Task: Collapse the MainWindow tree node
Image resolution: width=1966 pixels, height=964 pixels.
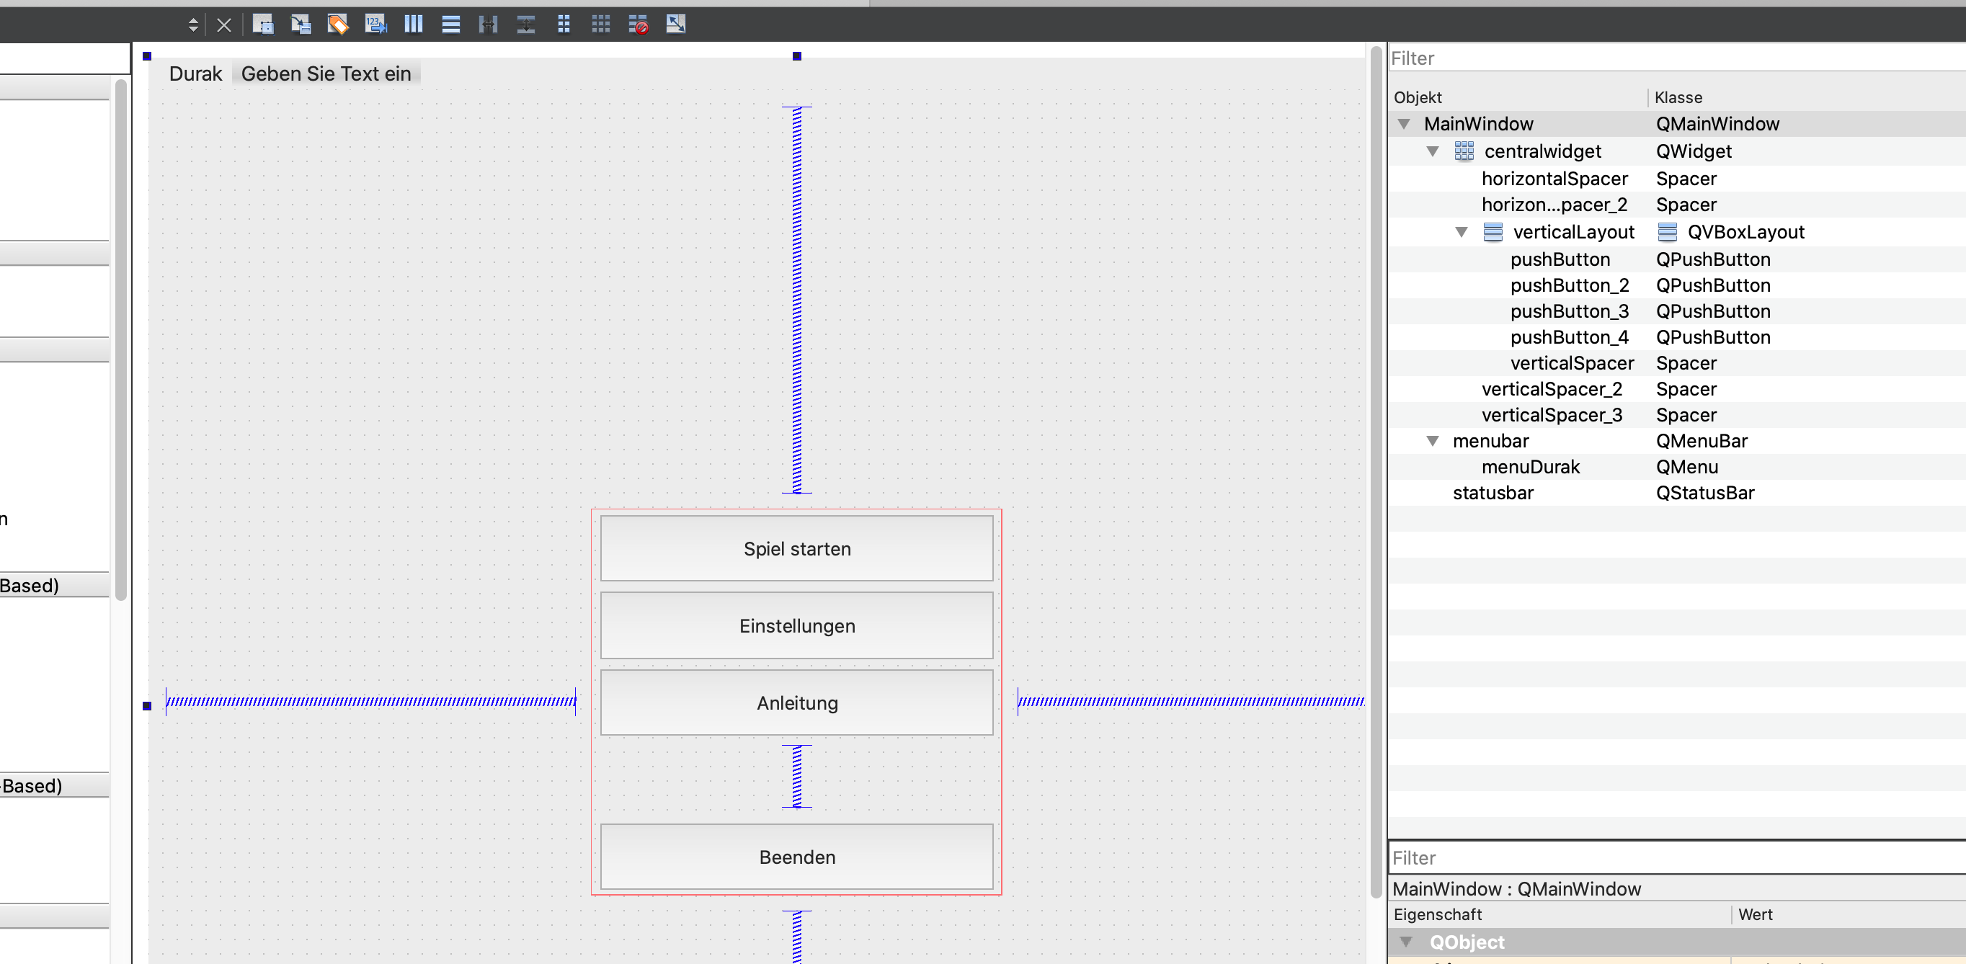Action: [x=1404, y=124]
